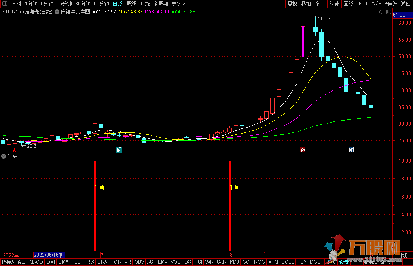Viewport: 413px width, 266px height.
Task: Switch to 月线 monthly chart
Action: coord(145,4)
